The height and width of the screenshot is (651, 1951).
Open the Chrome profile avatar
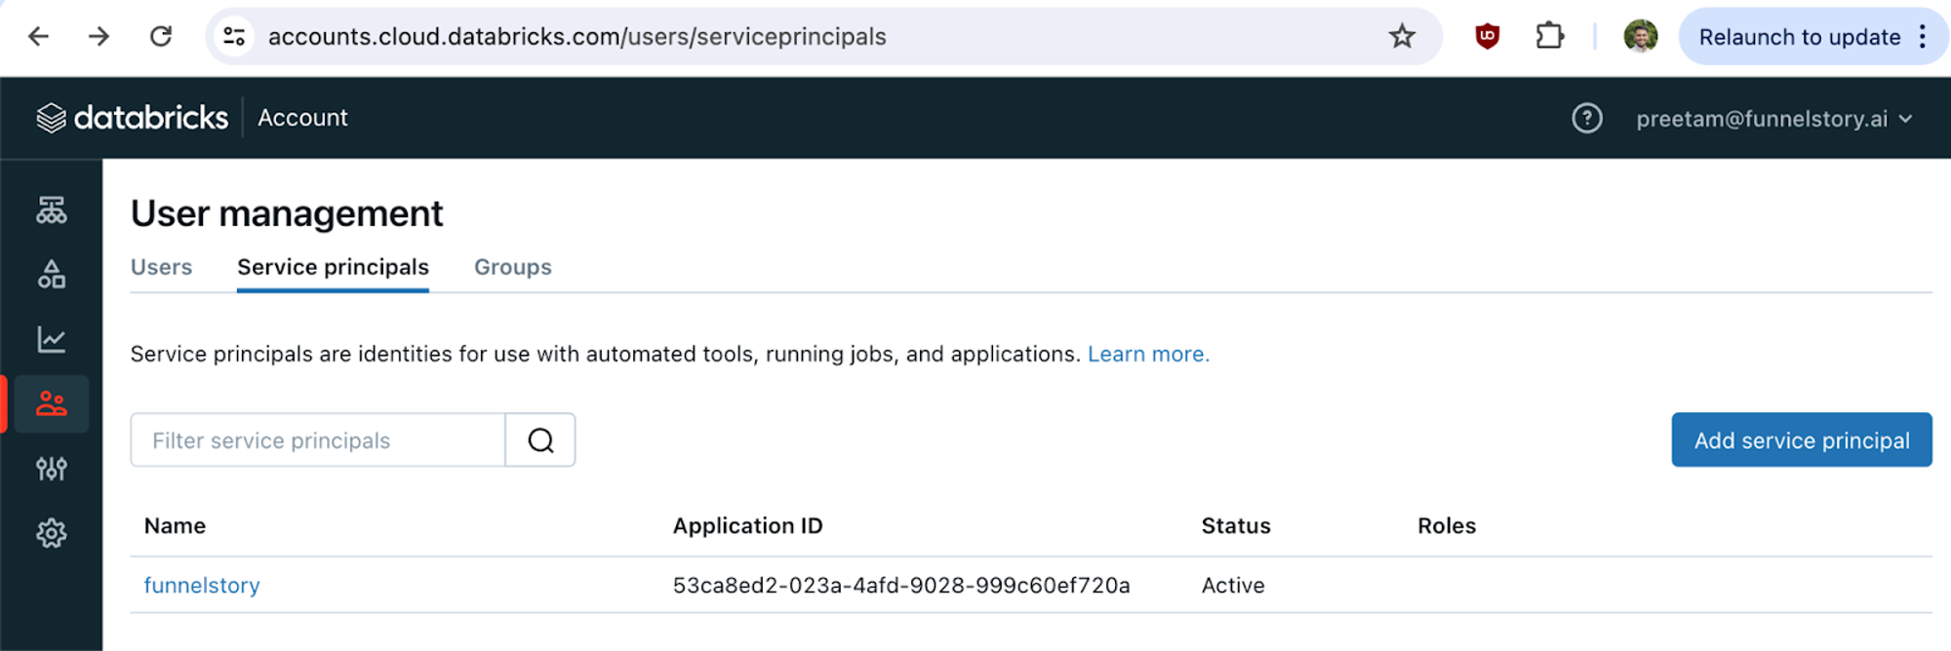click(x=1641, y=37)
